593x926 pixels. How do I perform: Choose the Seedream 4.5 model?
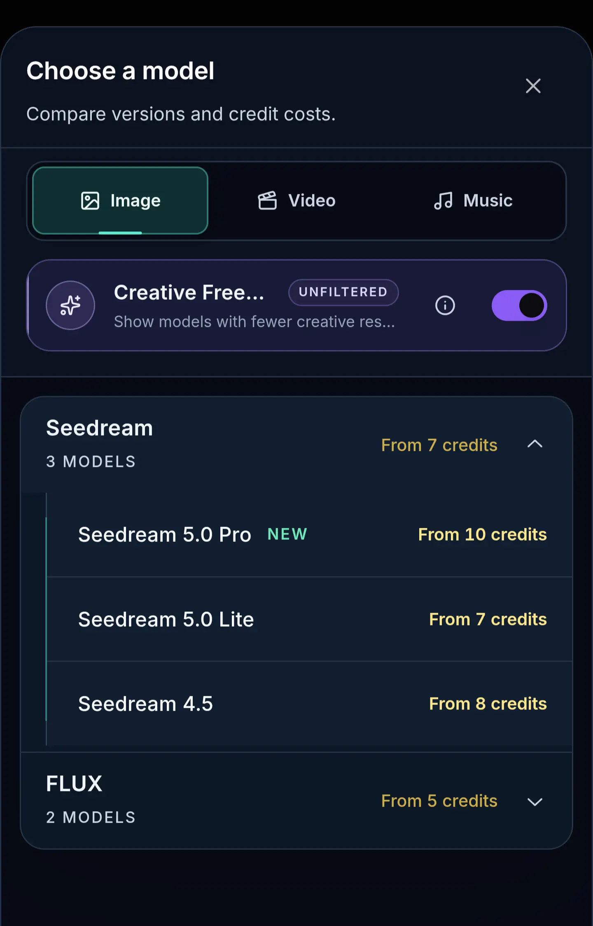pyautogui.click(x=310, y=704)
